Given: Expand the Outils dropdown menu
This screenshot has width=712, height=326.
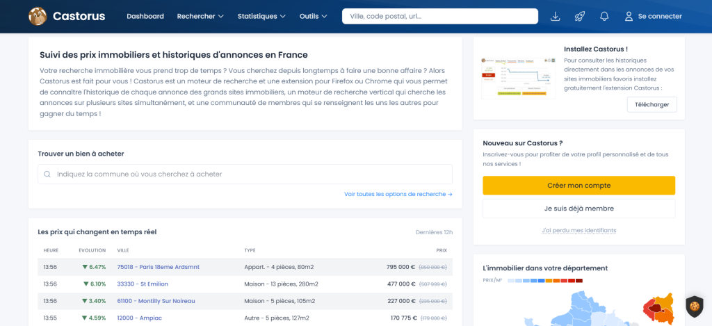Looking at the screenshot, I should pyautogui.click(x=314, y=17).
